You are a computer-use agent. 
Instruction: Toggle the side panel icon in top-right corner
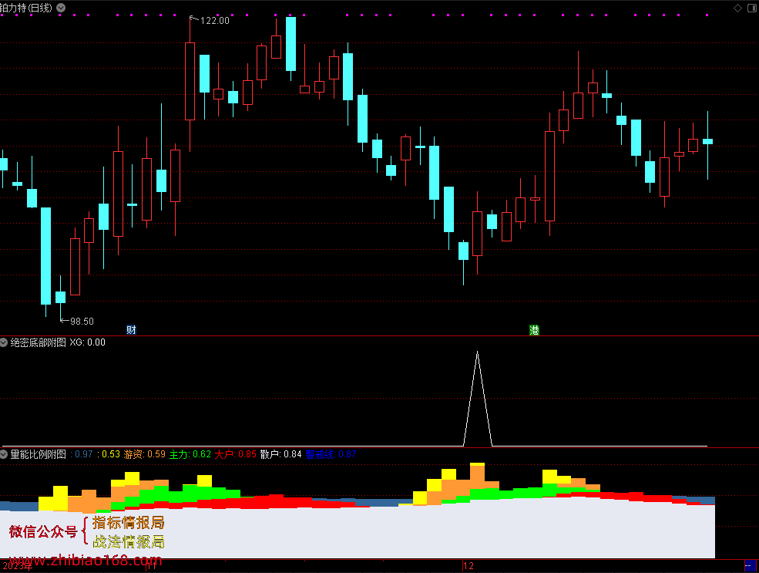tap(752, 8)
